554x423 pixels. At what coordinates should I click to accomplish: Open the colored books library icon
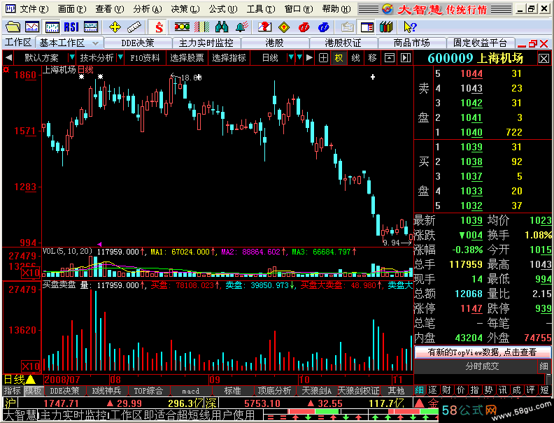tap(386, 27)
